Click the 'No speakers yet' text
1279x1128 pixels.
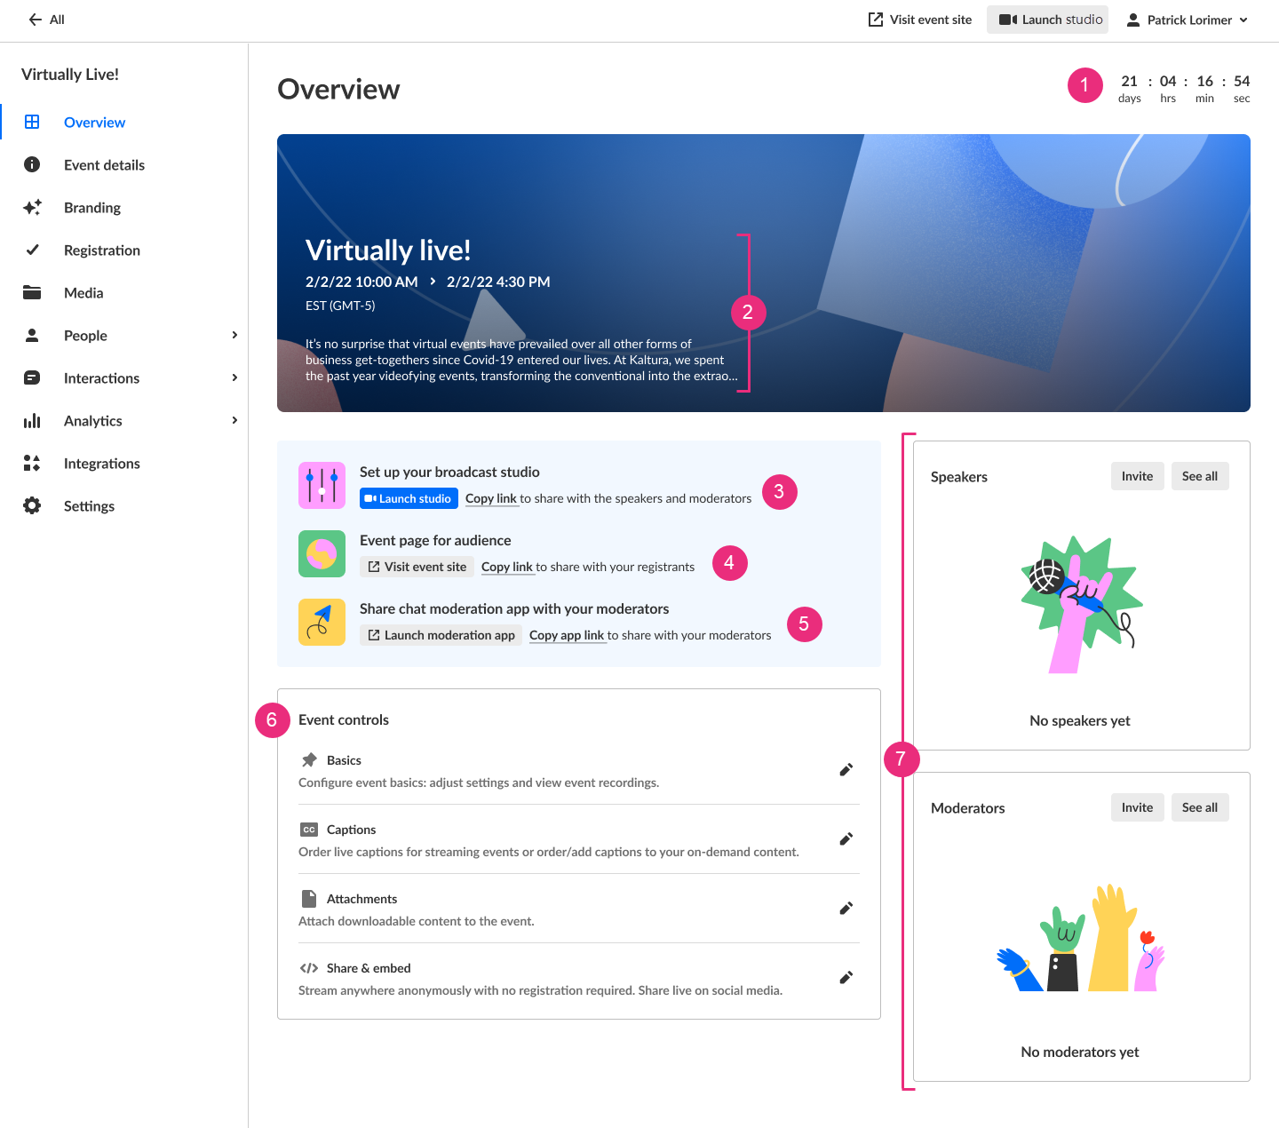[x=1080, y=720]
